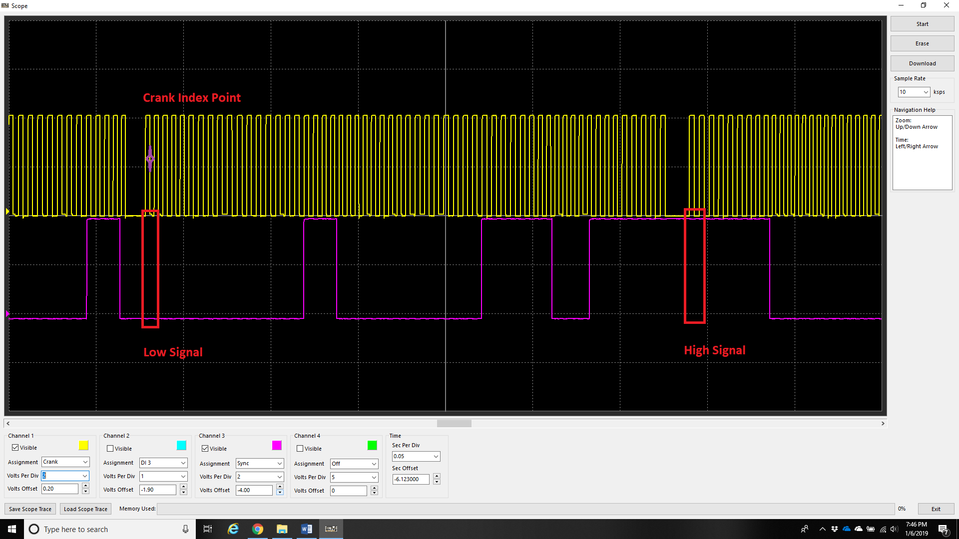Toggle Channel 1 Visible checkbox
Image resolution: width=959 pixels, height=539 pixels.
tap(15, 448)
